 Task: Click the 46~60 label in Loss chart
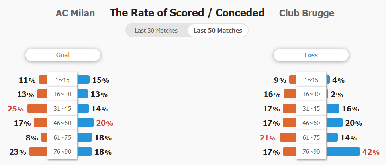pyautogui.click(x=312, y=123)
